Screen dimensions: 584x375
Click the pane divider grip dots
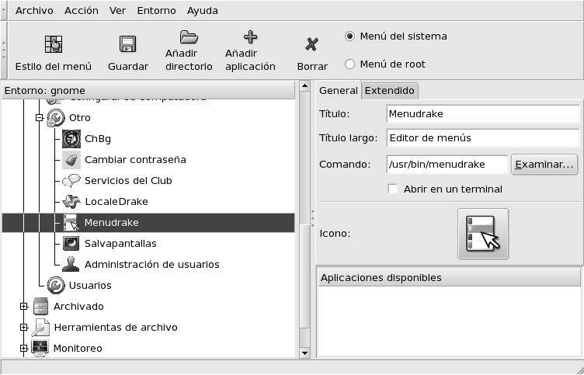(312, 219)
